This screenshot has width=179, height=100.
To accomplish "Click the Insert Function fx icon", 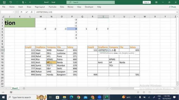I will pyautogui.click(x=32, y=12).
